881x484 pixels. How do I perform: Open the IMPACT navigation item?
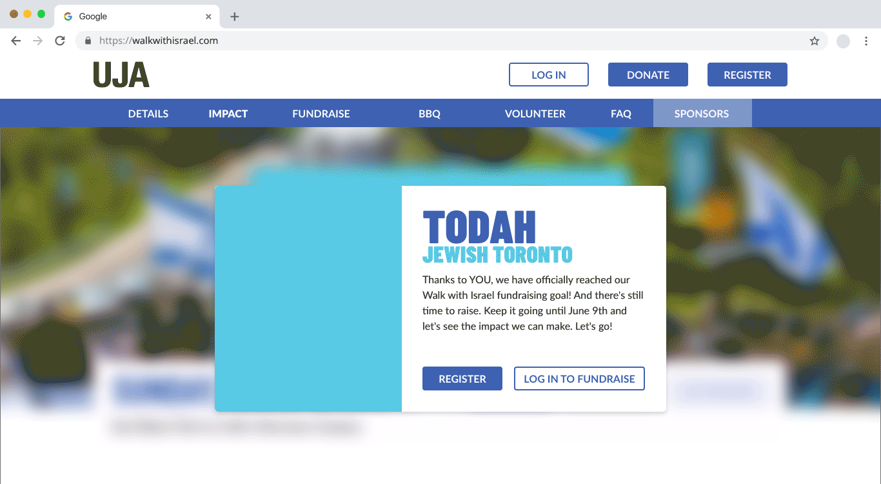click(x=228, y=114)
